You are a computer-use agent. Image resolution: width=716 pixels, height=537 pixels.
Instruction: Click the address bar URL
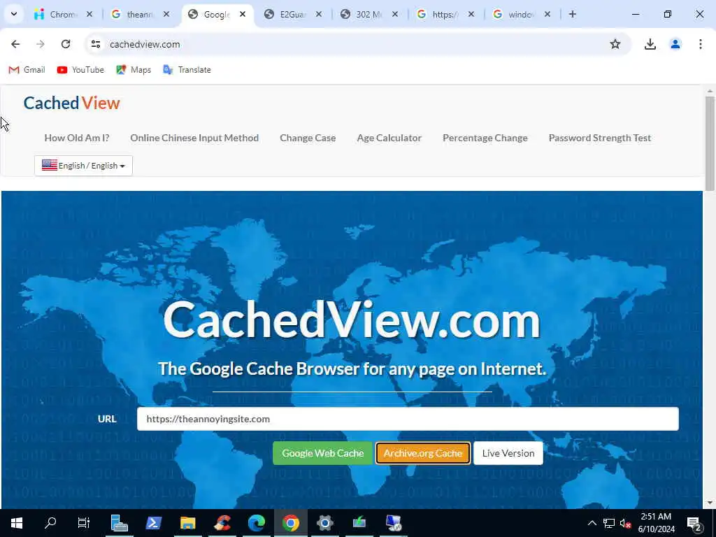tap(145, 44)
